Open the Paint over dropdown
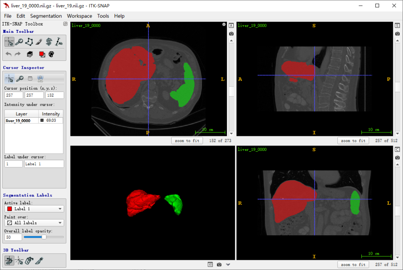403x270 pixels. coord(34,223)
